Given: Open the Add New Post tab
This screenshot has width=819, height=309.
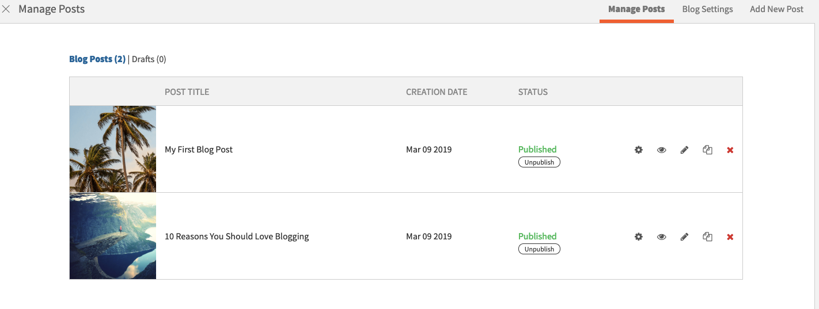Looking at the screenshot, I should 776,9.
